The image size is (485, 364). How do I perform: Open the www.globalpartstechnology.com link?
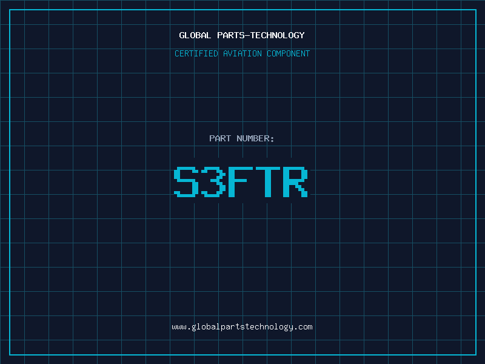242,327
